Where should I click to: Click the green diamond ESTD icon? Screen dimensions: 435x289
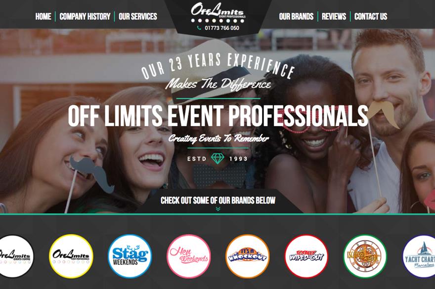pyautogui.click(x=217, y=159)
